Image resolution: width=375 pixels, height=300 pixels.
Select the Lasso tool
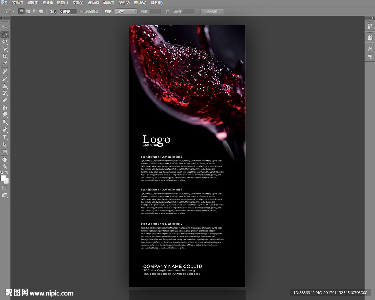[x=5, y=42]
